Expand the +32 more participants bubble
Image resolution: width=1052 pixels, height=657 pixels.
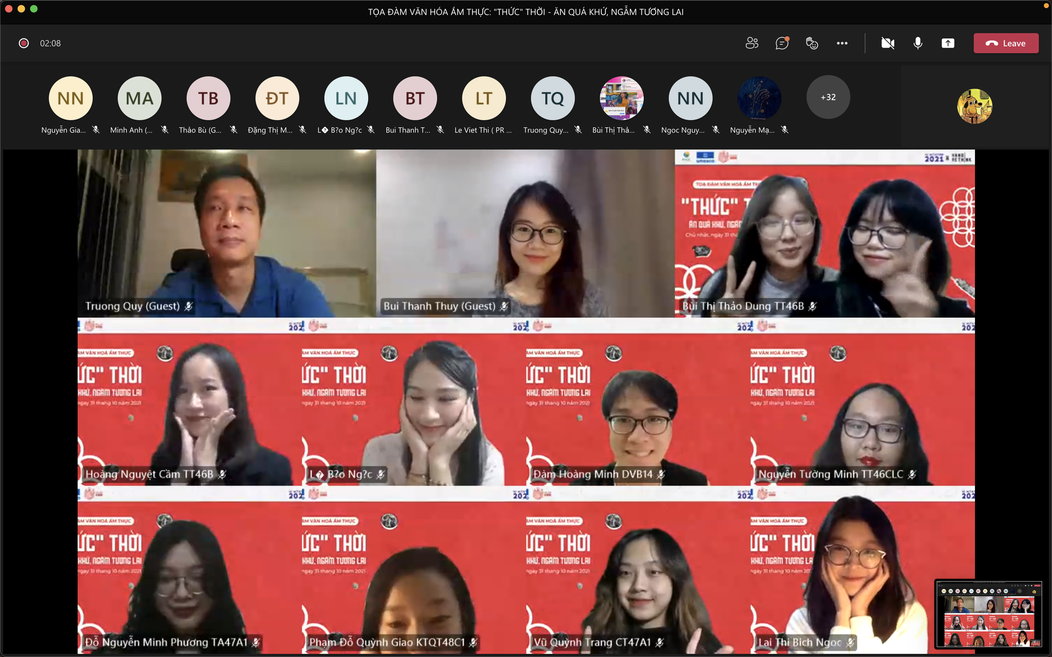(x=828, y=98)
